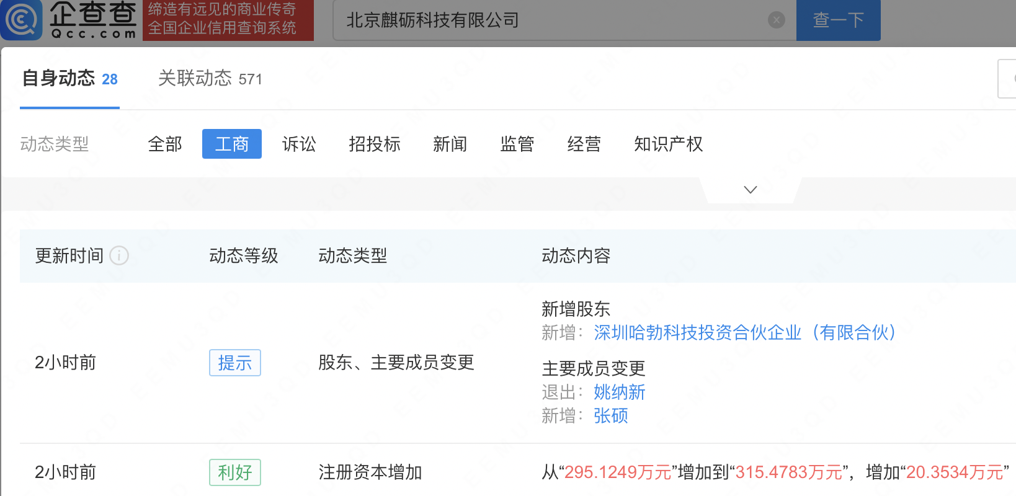This screenshot has height=496, width=1016.
Task: Click the company name search field
Action: point(552,20)
